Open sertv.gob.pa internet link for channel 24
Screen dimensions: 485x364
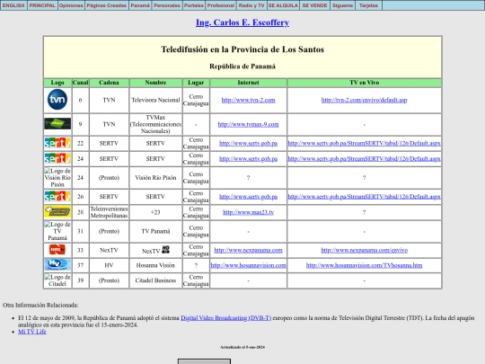pyautogui.click(x=248, y=159)
